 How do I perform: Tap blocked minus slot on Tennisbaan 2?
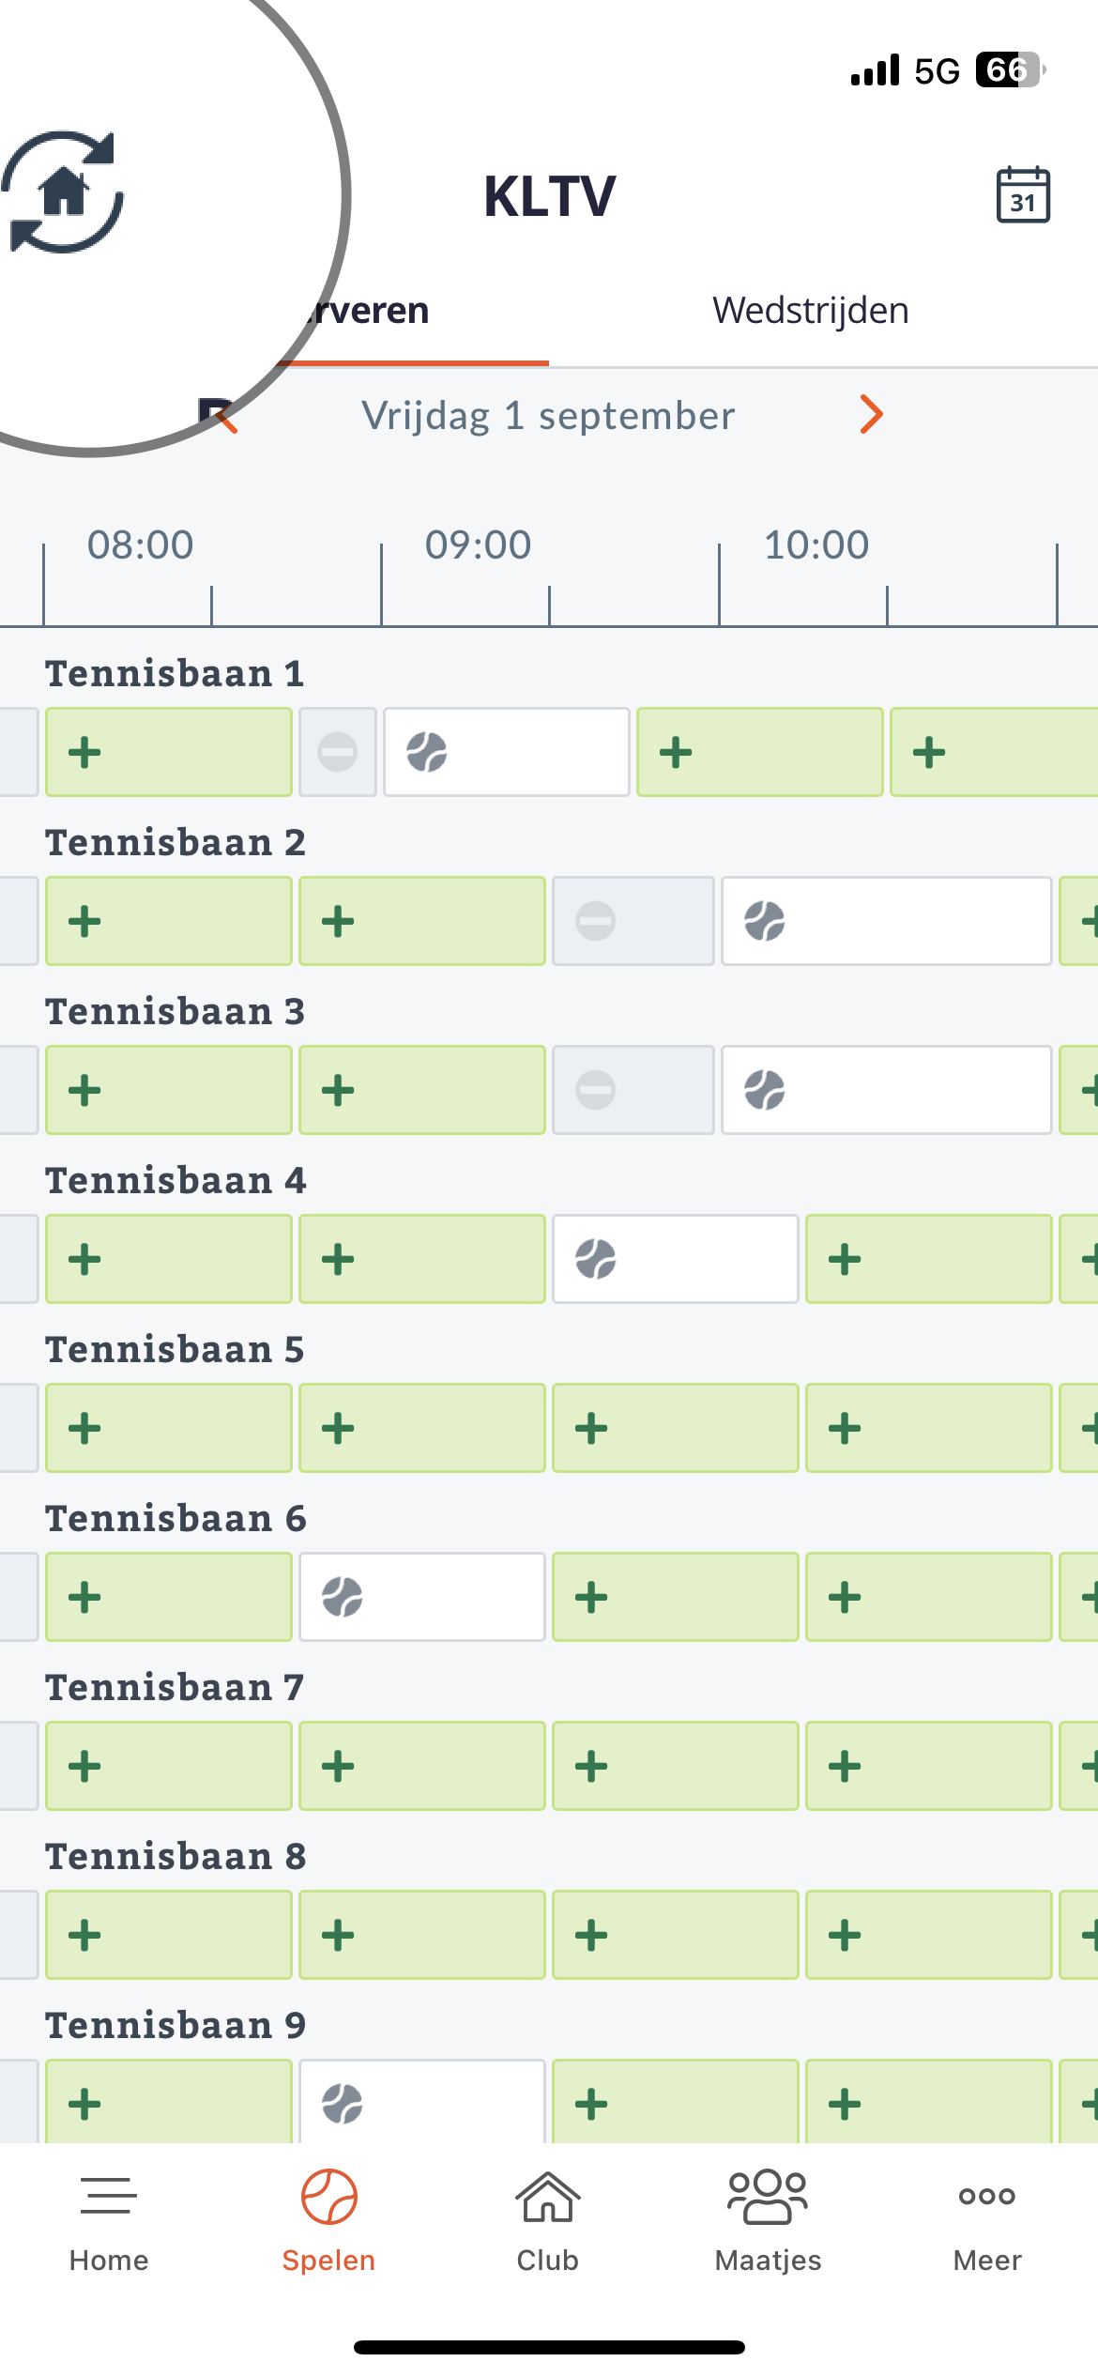pyautogui.click(x=633, y=921)
